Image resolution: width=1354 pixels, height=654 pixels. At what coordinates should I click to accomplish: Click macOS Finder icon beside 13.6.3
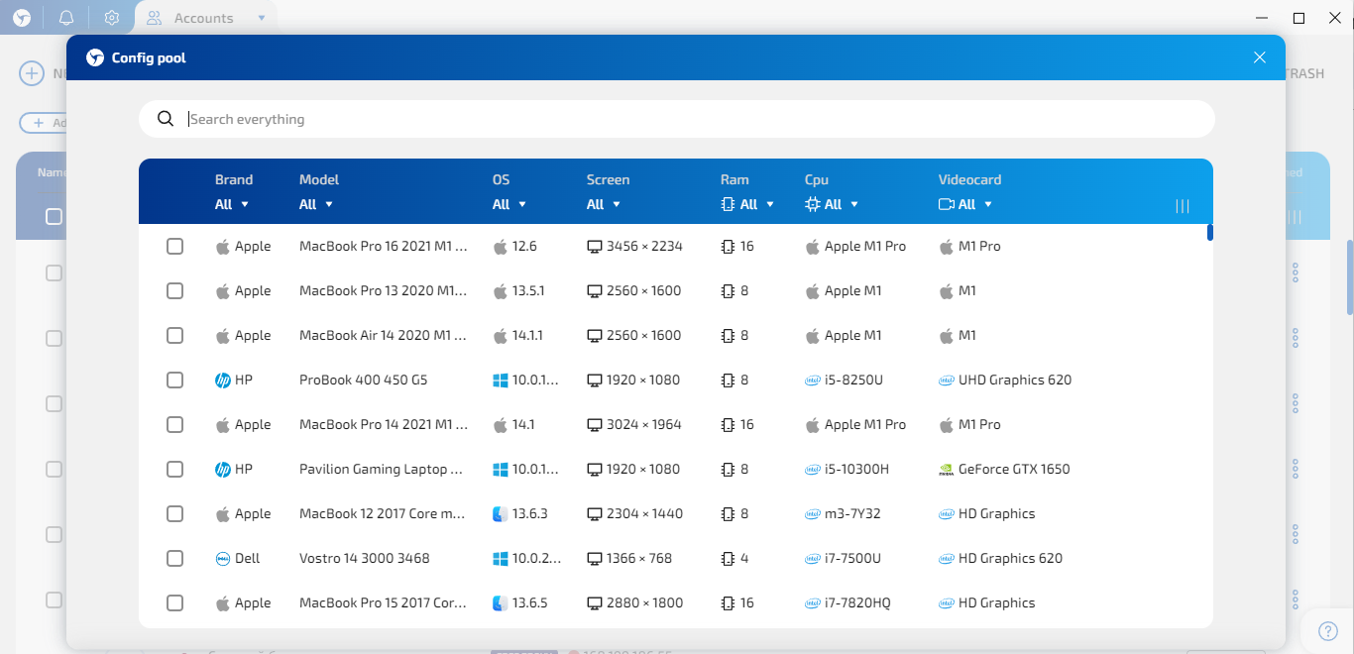pyautogui.click(x=501, y=513)
